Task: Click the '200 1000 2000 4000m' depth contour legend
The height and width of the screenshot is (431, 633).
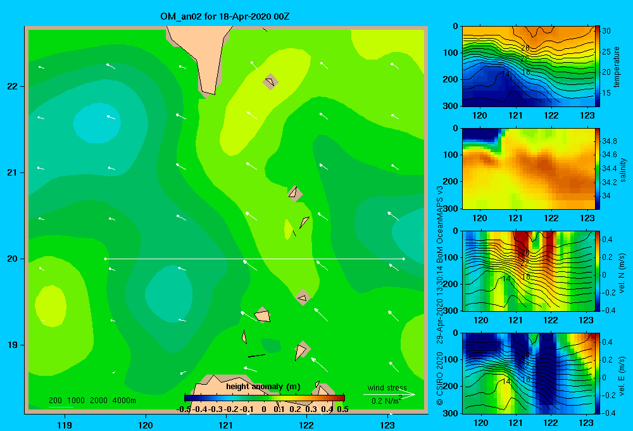Action: pyautogui.click(x=92, y=401)
